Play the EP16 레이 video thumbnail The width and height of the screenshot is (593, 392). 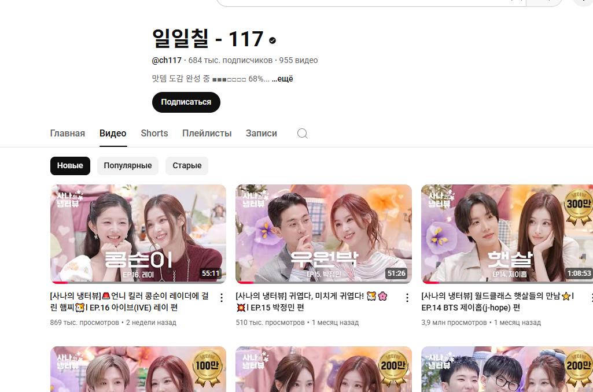point(138,234)
